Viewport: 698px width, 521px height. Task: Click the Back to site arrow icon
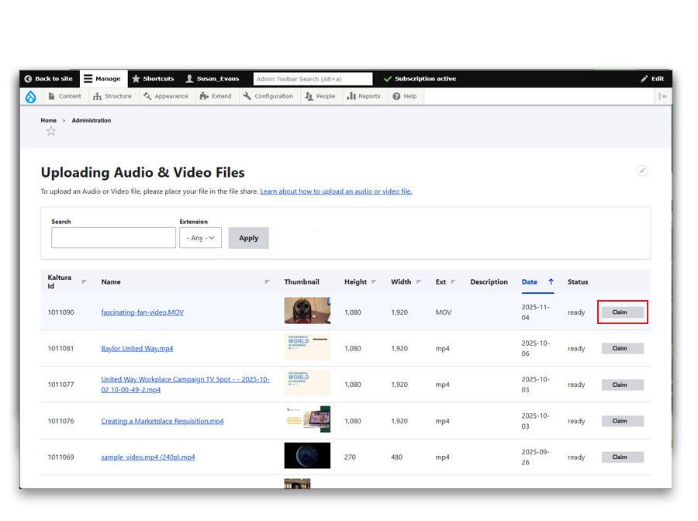(28, 79)
